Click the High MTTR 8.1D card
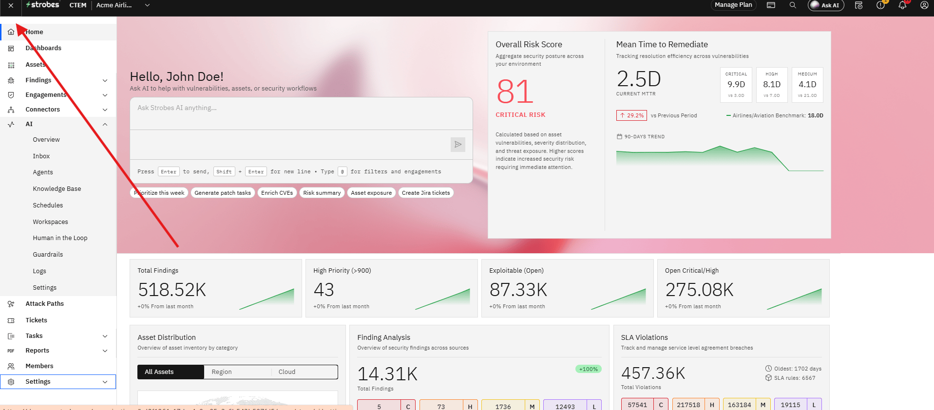This screenshot has height=410, width=934. pyautogui.click(x=772, y=85)
